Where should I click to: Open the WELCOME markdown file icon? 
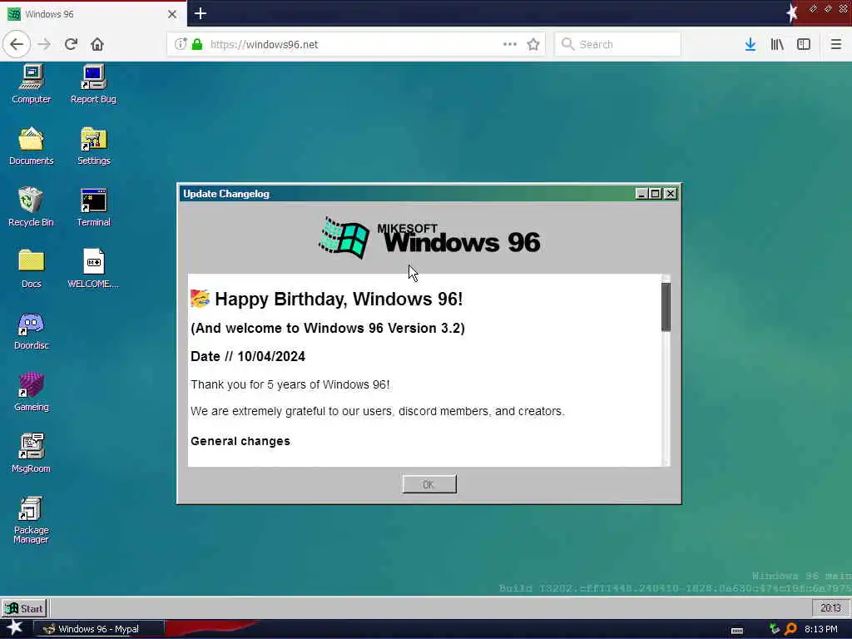(x=93, y=269)
